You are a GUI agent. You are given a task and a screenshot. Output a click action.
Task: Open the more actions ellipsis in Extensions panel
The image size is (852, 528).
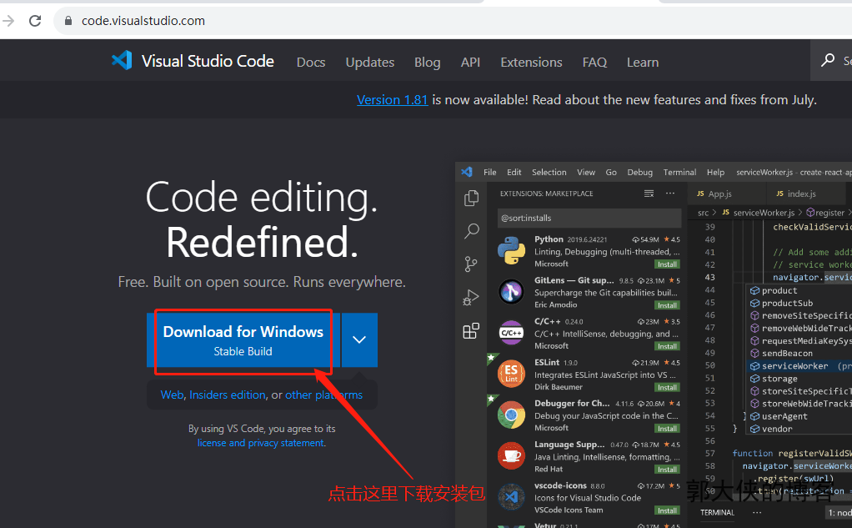(670, 194)
